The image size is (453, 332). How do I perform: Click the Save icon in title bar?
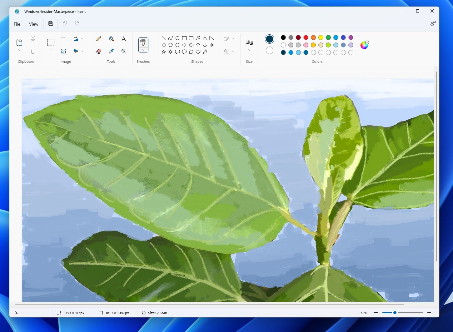[51, 23]
